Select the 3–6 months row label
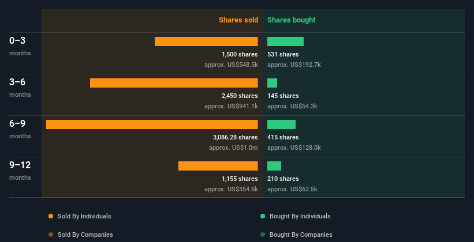The image size is (474, 242). point(20,88)
